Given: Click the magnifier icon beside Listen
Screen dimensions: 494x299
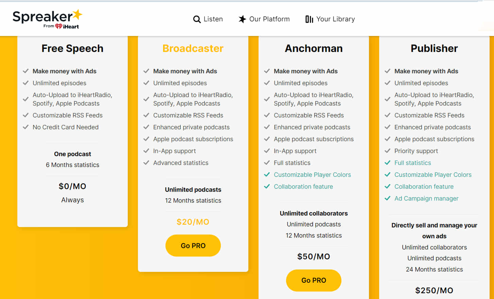Looking at the screenshot, I should click(x=197, y=19).
